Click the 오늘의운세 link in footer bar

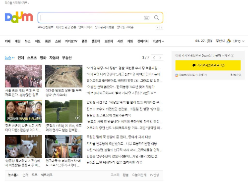(139, 175)
